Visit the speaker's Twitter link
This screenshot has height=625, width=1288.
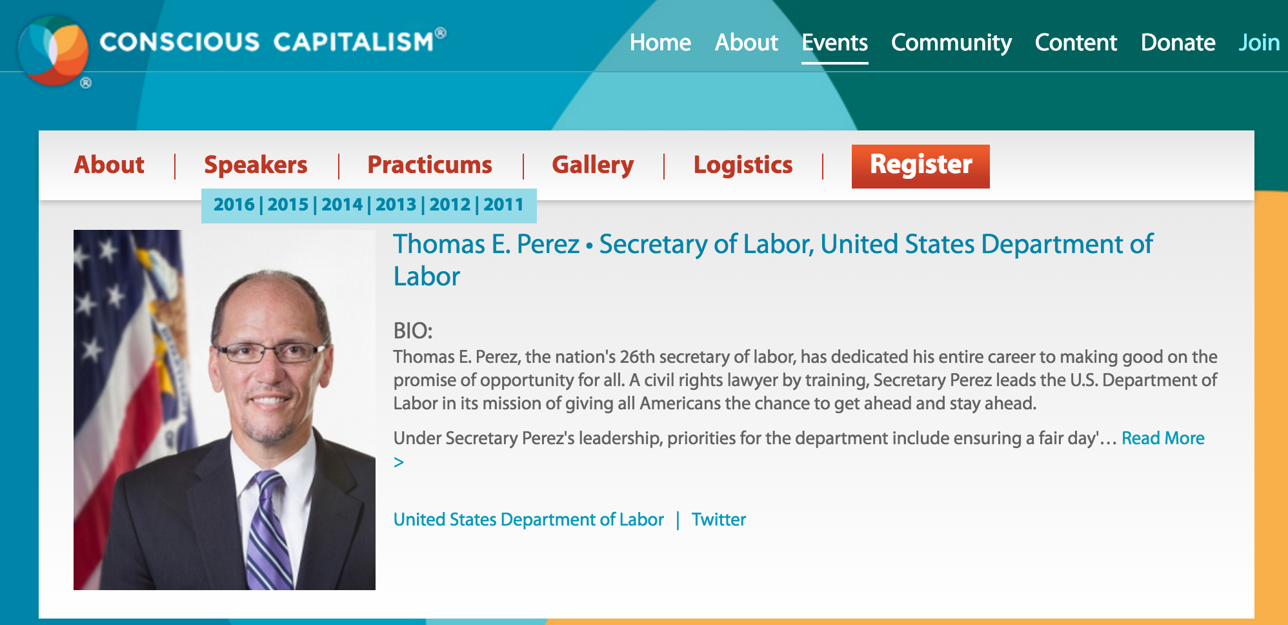tap(718, 520)
